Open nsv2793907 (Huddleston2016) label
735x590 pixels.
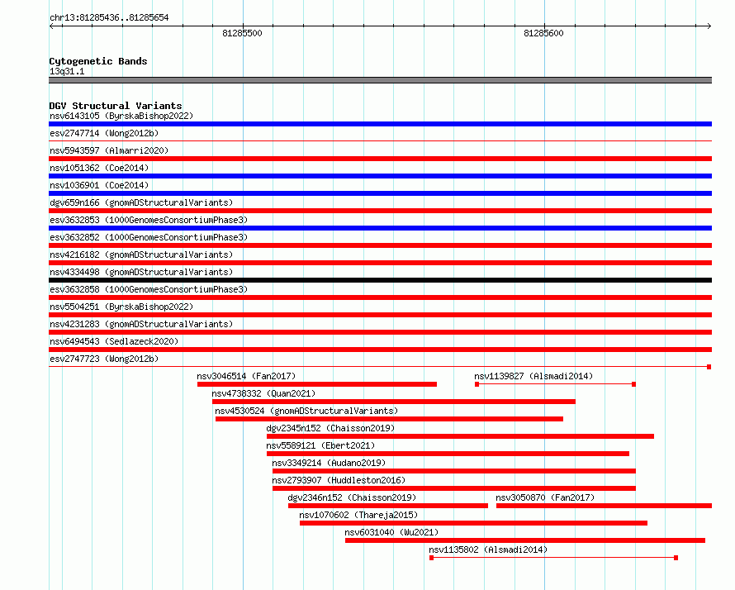coord(339,480)
